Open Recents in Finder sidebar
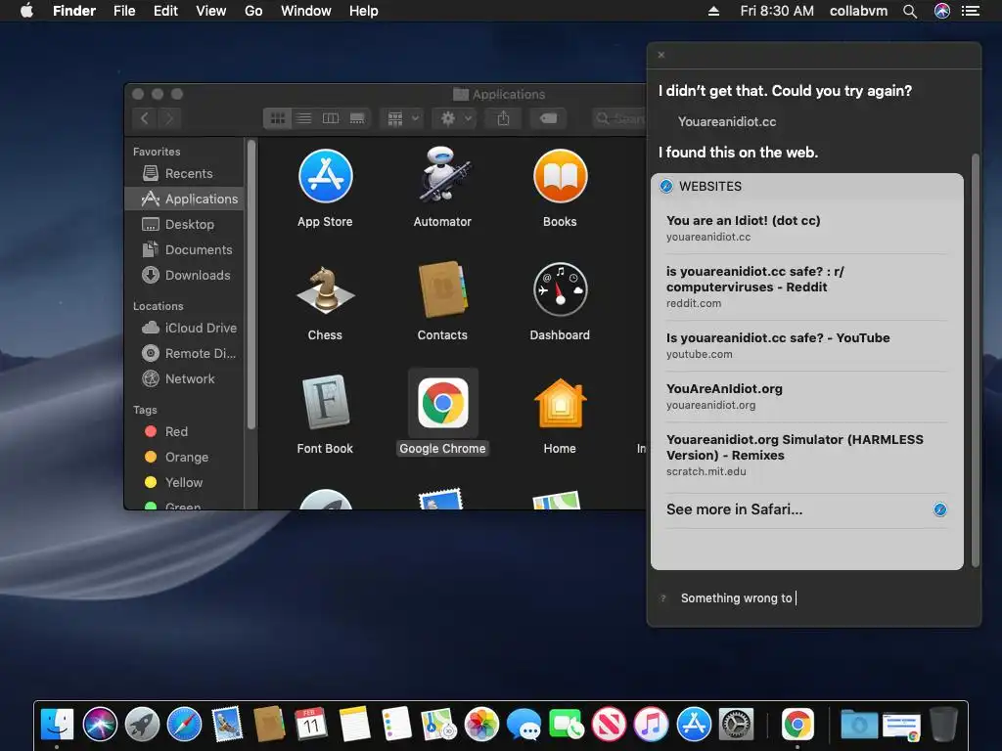Screen dimensions: 1002x751 pos(184,173)
